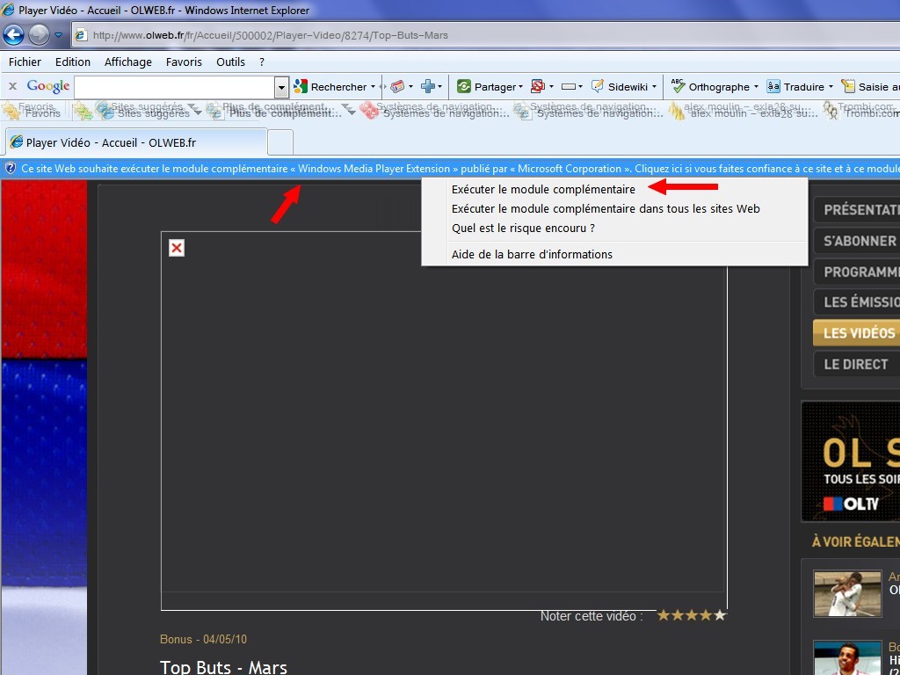Open the LES ÉMISSIO… sidebar button
This screenshot has width=900, height=675.
click(856, 302)
